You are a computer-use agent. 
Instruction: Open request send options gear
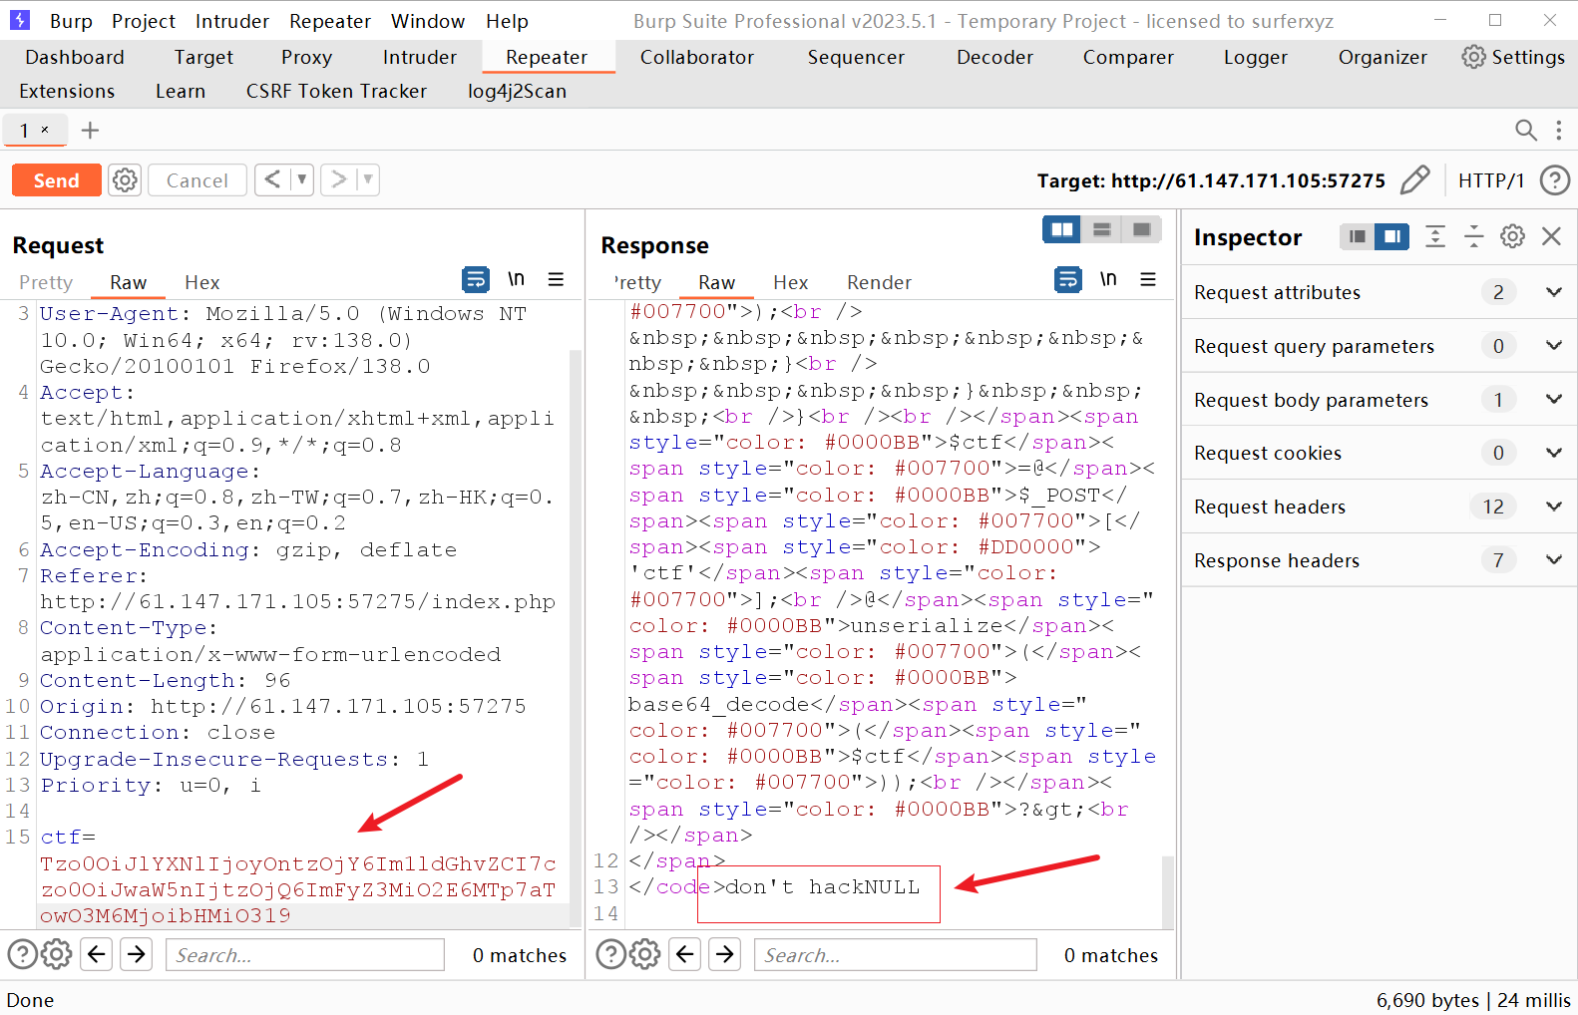(125, 180)
